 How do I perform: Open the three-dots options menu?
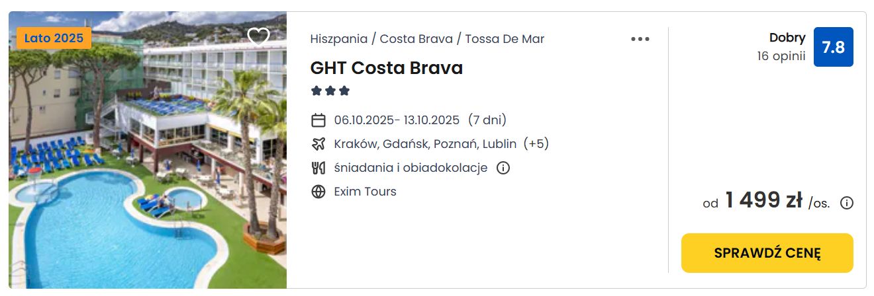640,39
